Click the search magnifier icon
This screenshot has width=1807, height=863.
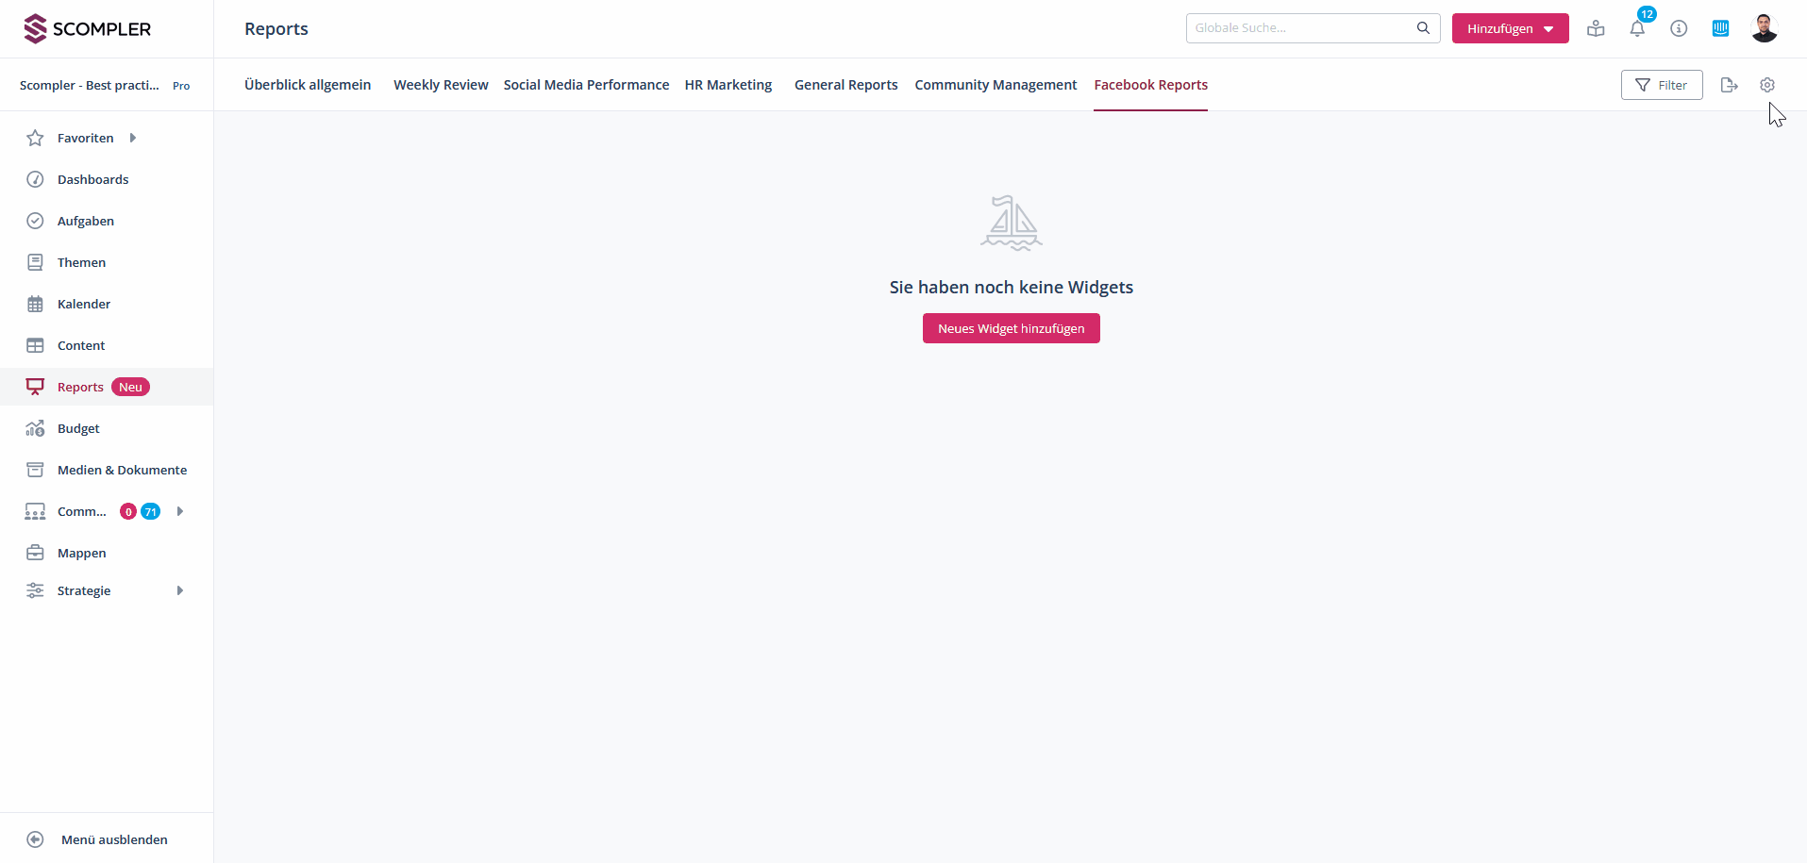1423,28
